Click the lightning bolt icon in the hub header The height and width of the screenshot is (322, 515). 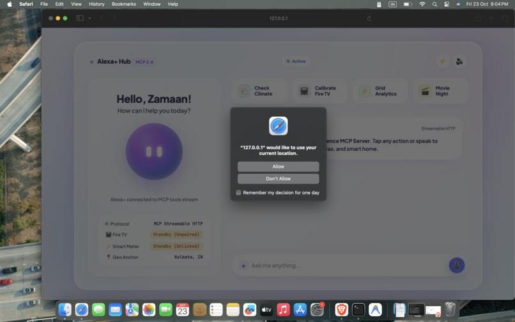442,61
